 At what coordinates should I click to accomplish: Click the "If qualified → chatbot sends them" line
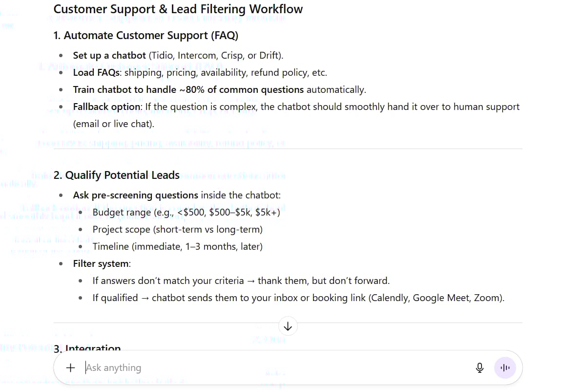coord(298,298)
